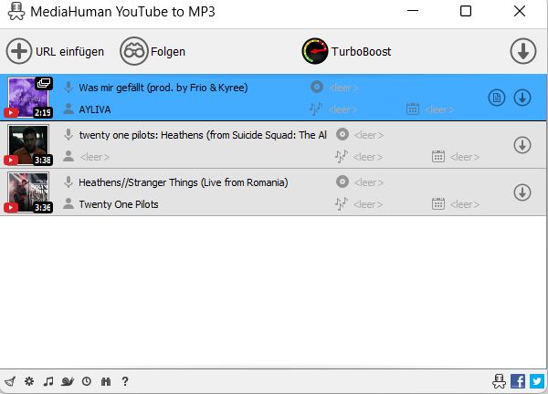The image size is (548, 394).
Task: Click playlist stack icon on AYLIVA thumbnail
Action: coord(44,83)
